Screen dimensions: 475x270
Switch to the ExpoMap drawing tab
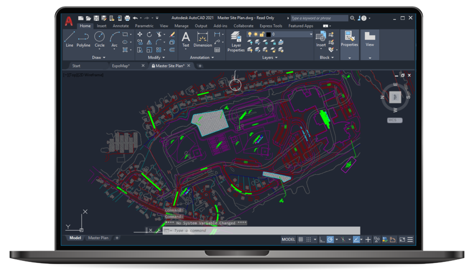click(x=121, y=66)
